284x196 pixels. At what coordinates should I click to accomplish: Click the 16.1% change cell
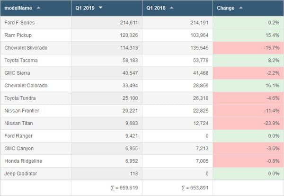click(x=248, y=86)
